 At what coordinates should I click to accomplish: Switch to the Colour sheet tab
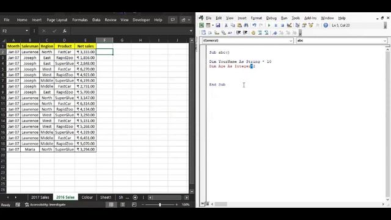[87, 197]
